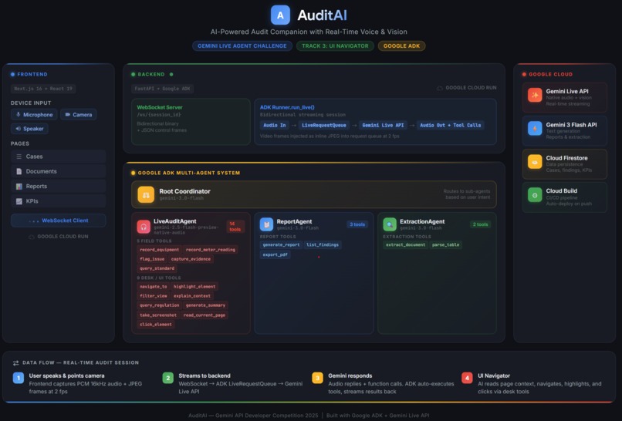This screenshot has height=421, width=622.
Task: Click the query_standard tool chip
Action: coord(157,268)
